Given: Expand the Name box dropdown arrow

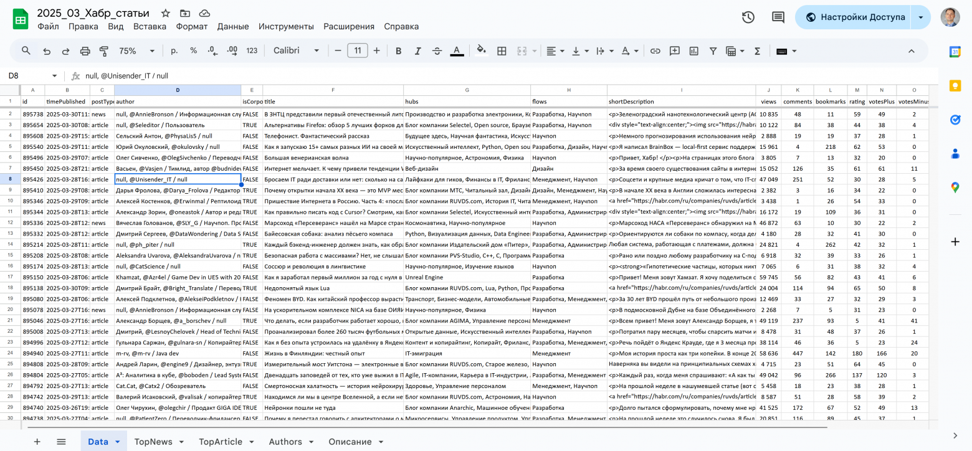Looking at the screenshot, I should click(54, 76).
